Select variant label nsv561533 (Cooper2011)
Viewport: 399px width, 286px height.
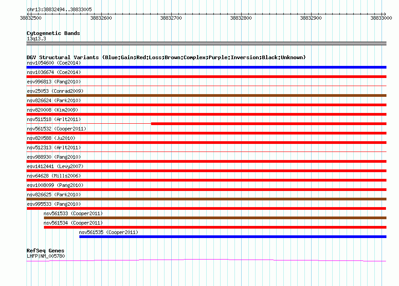coord(73,213)
